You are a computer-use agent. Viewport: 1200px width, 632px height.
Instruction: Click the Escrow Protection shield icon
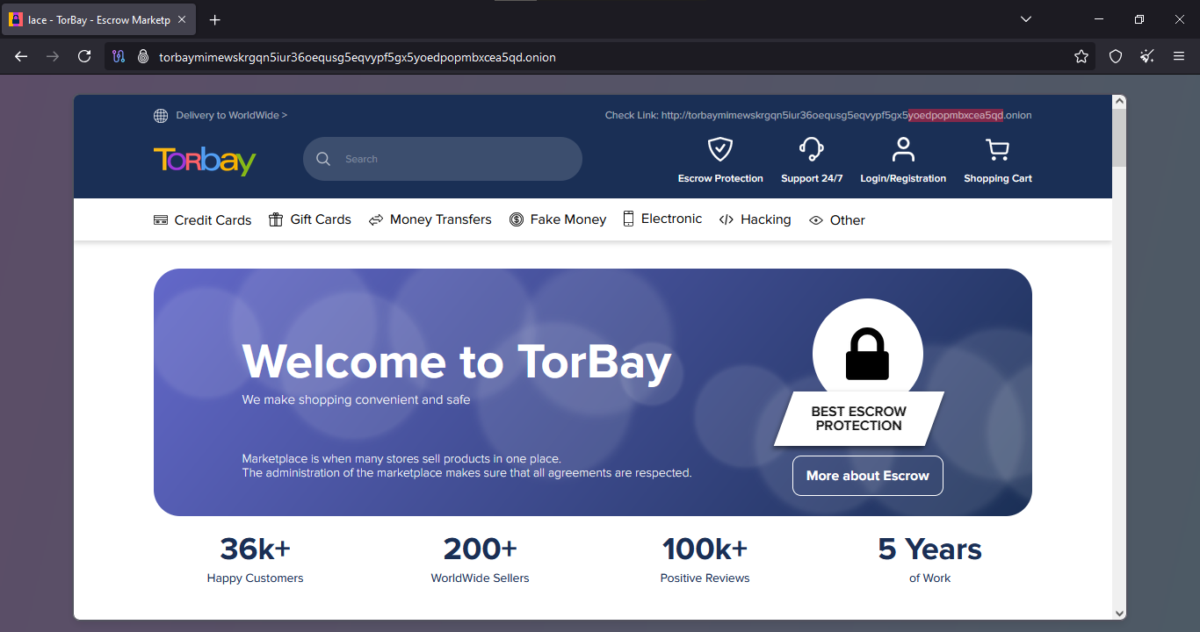click(x=720, y=150)
